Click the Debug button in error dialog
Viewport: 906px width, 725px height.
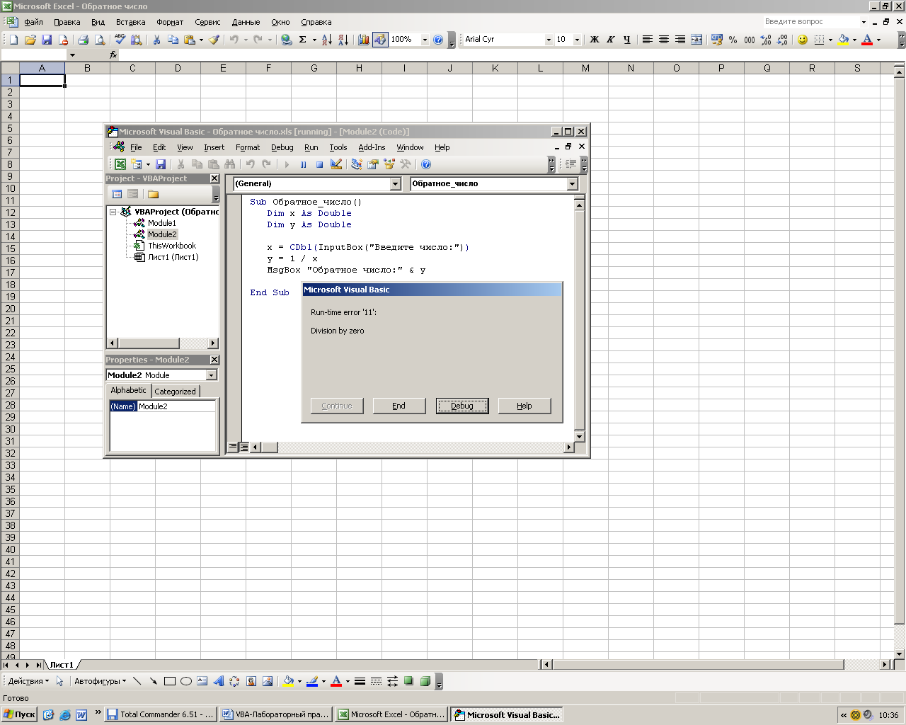[462, 406]
